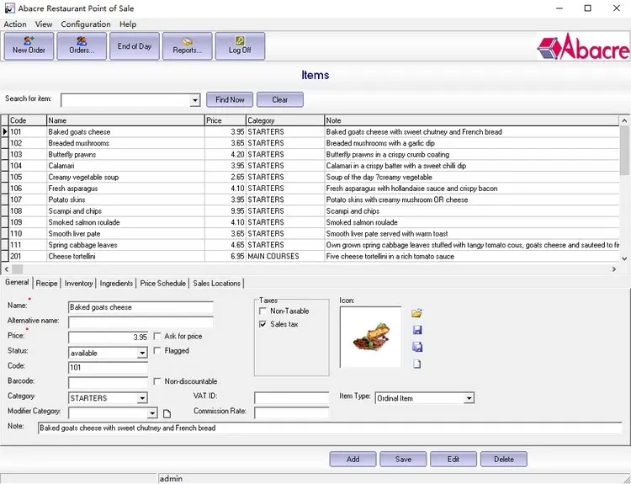Click the Category column header

(285, 120)
